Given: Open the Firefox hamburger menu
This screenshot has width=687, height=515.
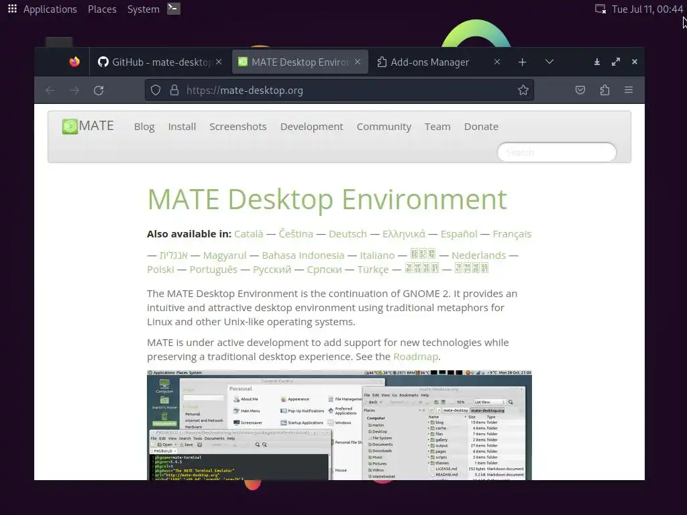Looking at the screenshot, I should point(629,90).
